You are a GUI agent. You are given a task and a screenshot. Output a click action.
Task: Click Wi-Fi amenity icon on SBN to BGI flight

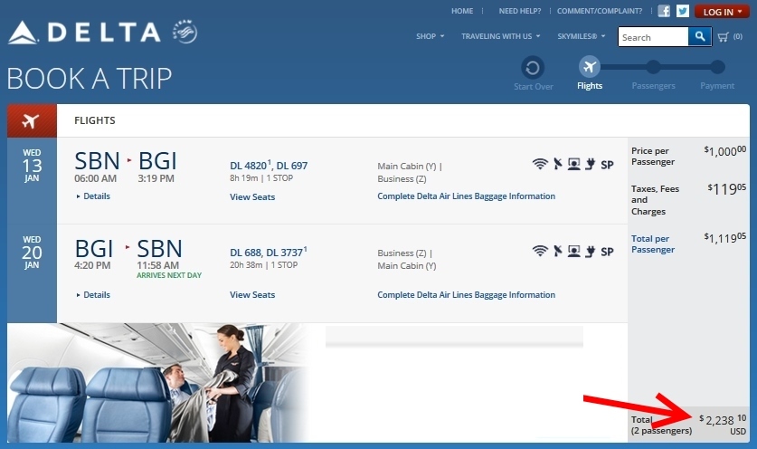pyautogui.click(x=540, y=164)
